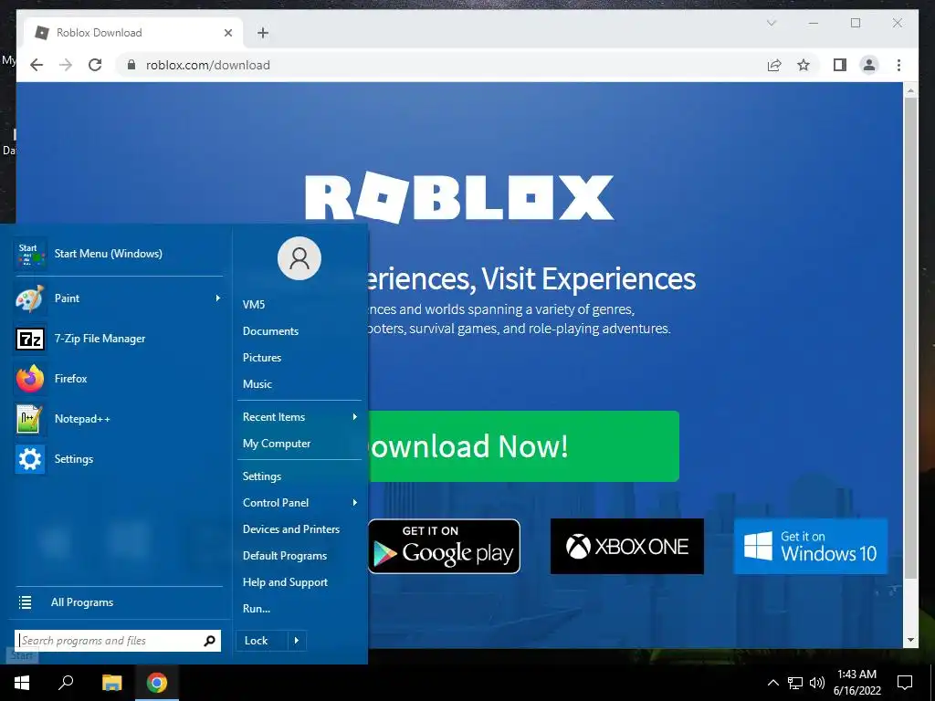Open the network icon in system tray

795,683
